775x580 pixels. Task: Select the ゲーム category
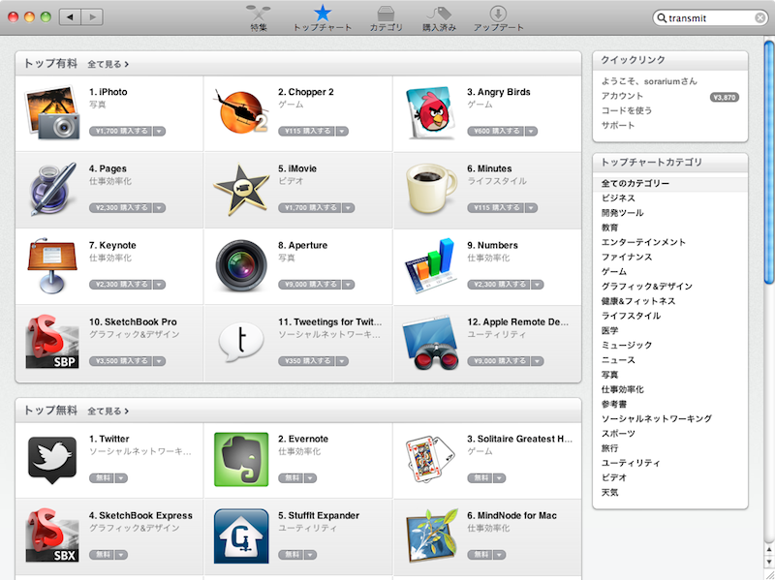(613, 272)
